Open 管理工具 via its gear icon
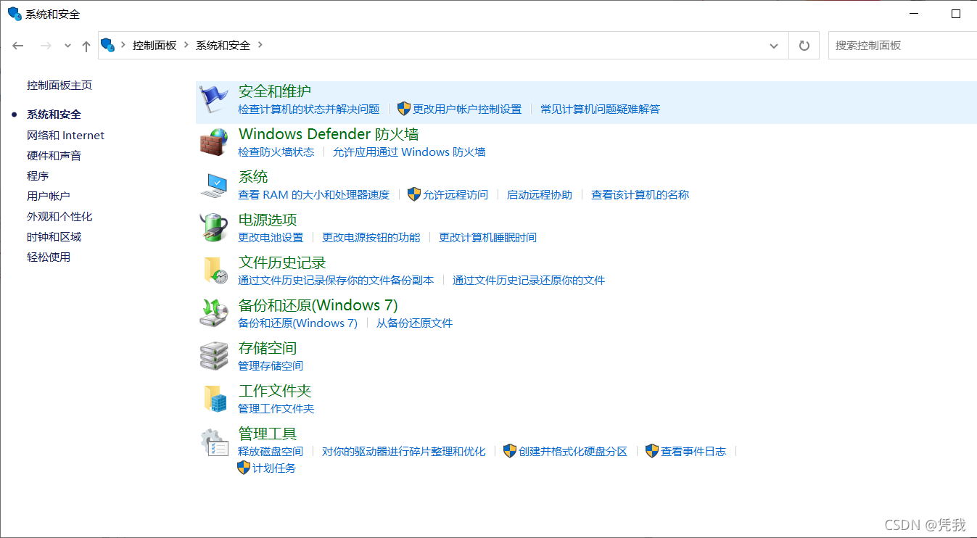The image size is (977, 538). (213, 440)
